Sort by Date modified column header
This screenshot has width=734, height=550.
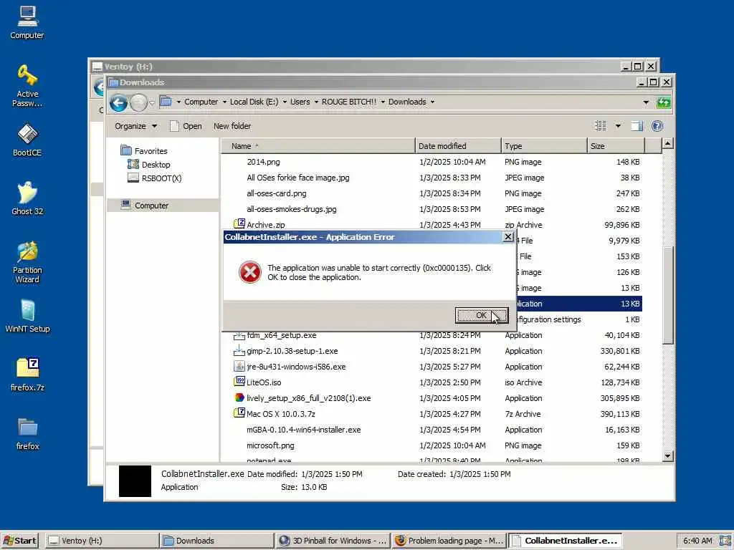point(458,146)
